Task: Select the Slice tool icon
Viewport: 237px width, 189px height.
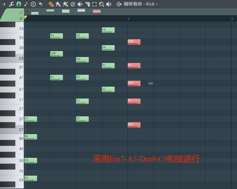Action: [87, 4]
